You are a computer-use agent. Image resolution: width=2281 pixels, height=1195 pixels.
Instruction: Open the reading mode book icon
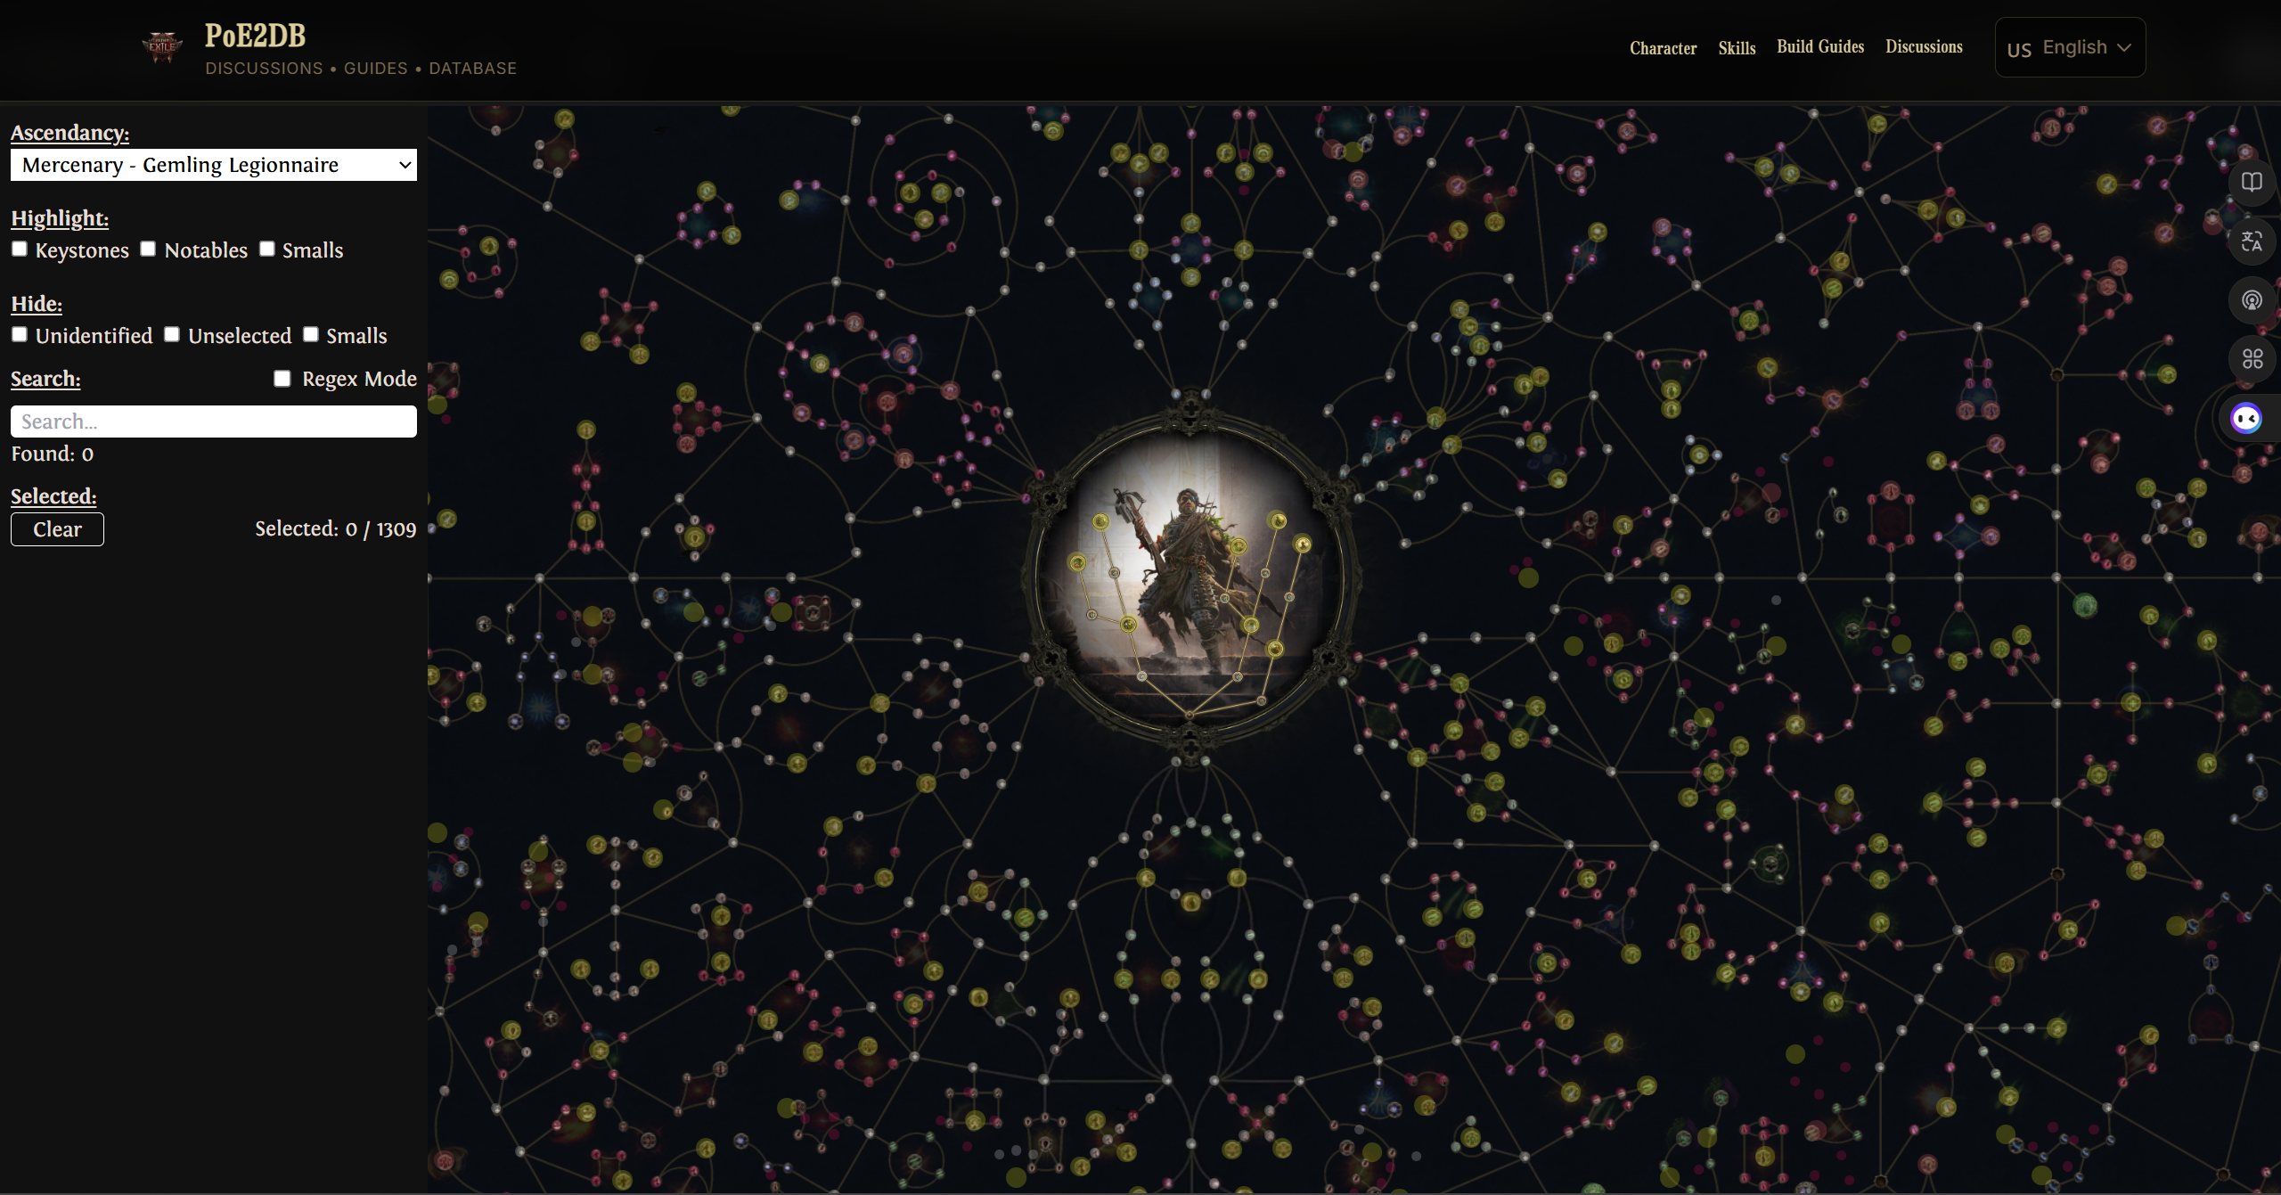pyautogui.click(x=2252, y=182)
